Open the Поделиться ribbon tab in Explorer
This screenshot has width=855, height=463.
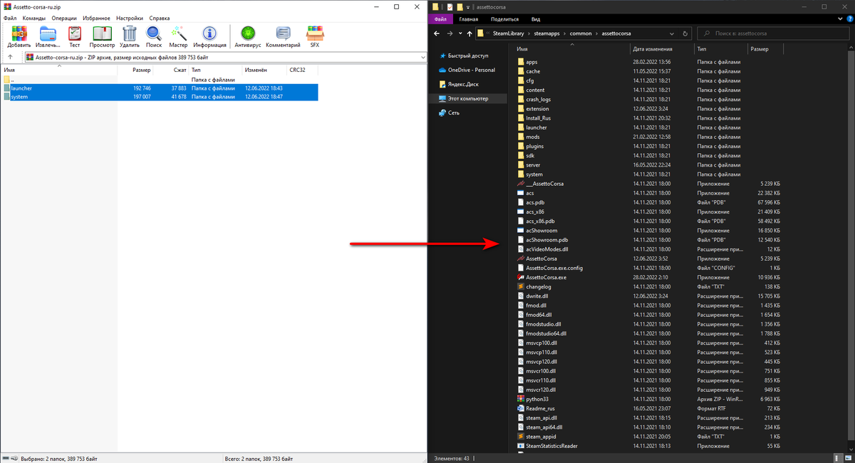coord(505,19)
